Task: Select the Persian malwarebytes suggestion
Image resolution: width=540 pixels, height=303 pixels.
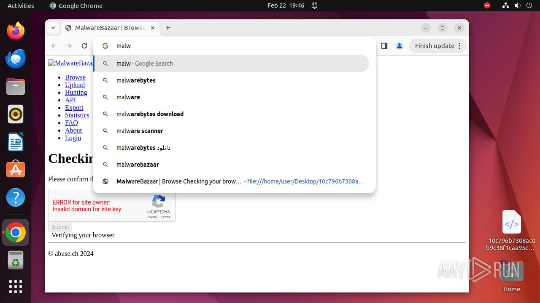Action: click(x=231, y=148)
